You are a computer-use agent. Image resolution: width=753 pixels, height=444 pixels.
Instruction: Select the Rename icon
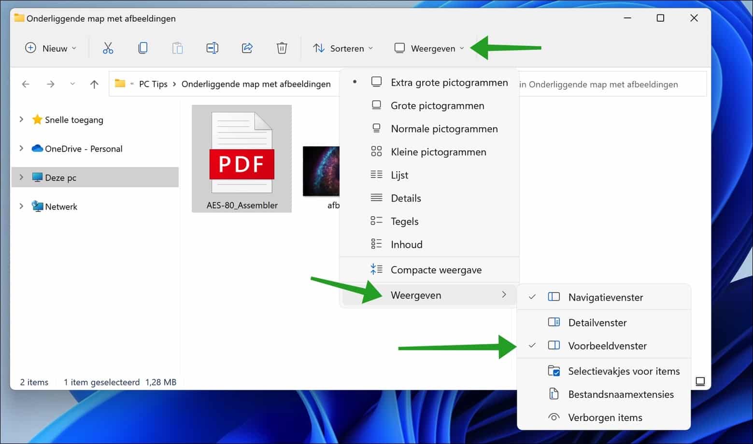pyautogui.click(x=212, y=48)
